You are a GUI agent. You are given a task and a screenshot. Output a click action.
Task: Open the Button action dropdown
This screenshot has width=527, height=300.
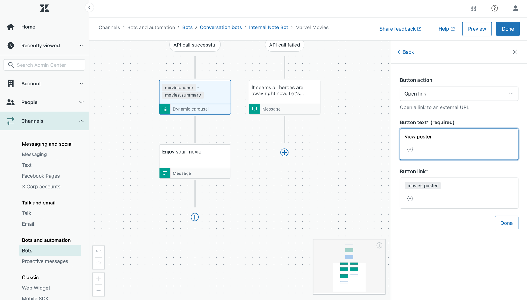tap(459, 94)
